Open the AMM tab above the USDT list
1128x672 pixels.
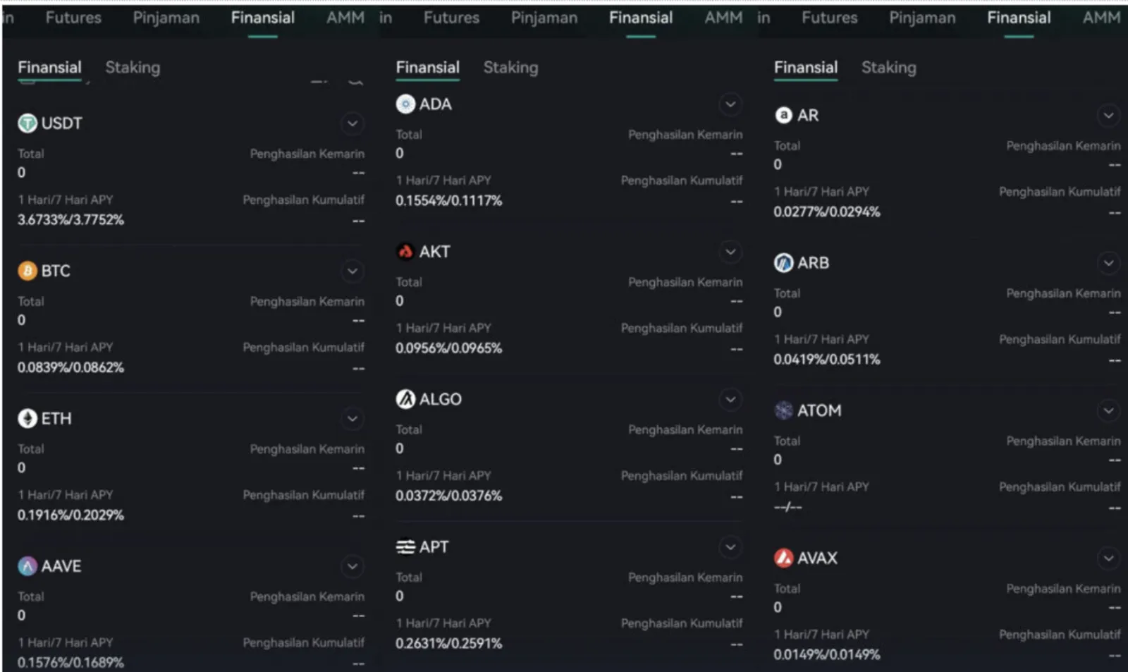(x=345, y=18)
